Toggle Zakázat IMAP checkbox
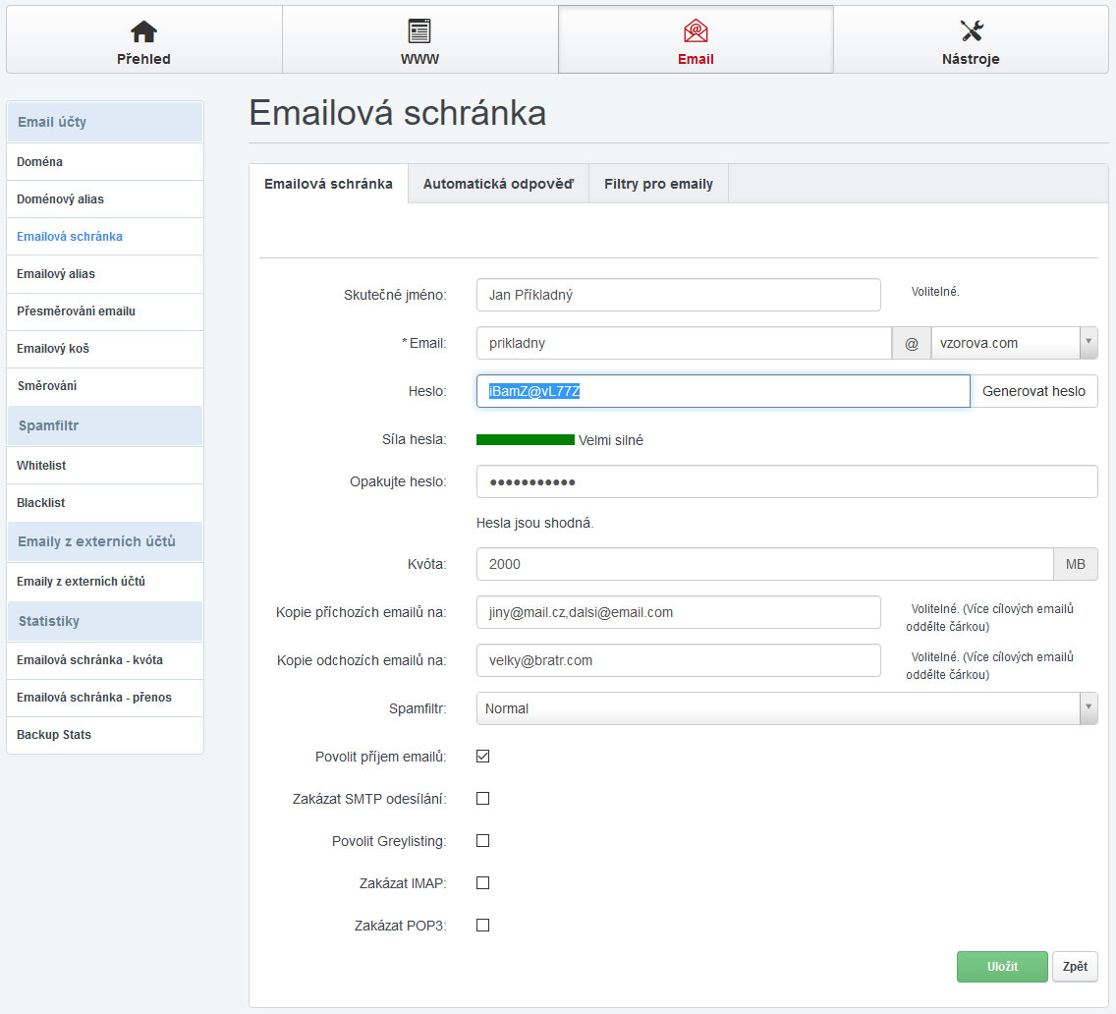The image size is (1116, 1014). (482, 883)
